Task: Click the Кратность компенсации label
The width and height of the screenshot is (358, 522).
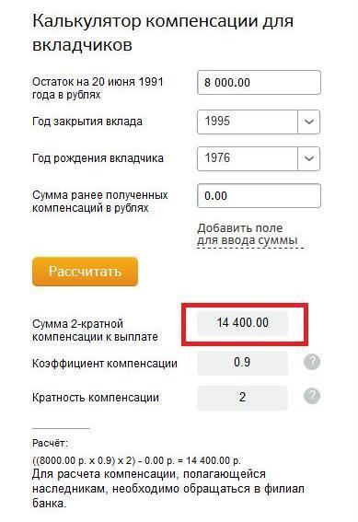Action: [96, 398]
